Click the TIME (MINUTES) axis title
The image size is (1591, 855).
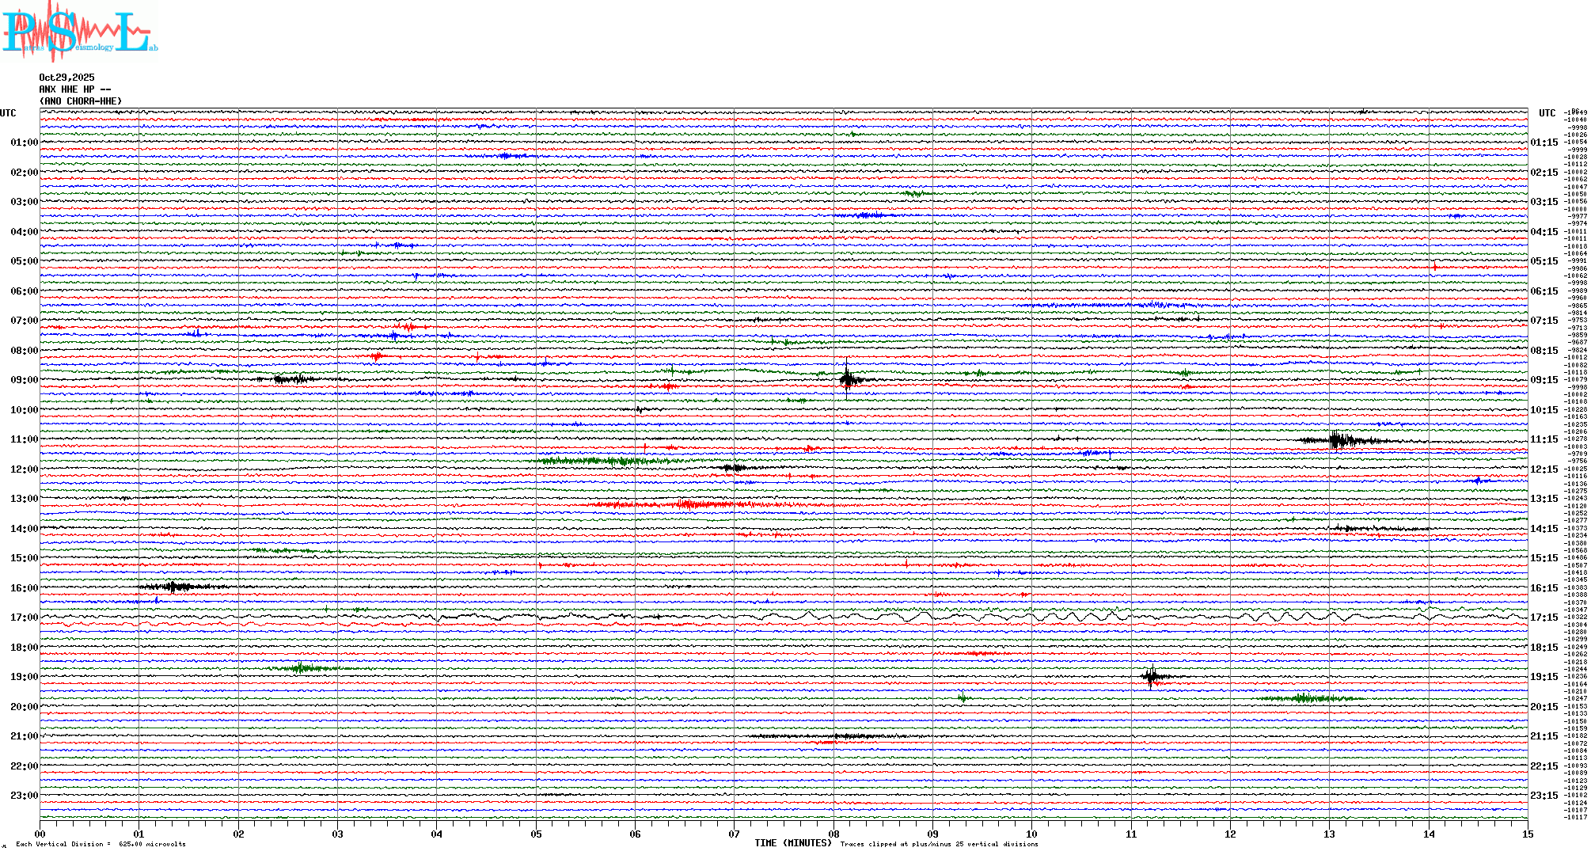(792, 843)
